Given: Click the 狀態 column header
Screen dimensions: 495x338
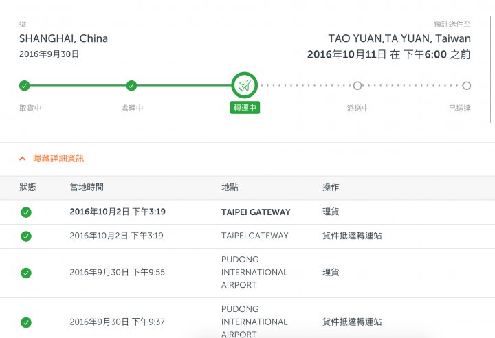Looking at the screenshot, I should pyautogui.click(x=27, y=187).
